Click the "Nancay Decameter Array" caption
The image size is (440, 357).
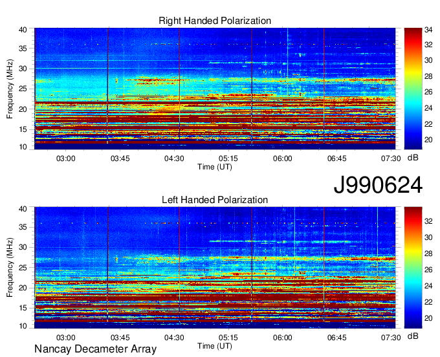coord(95,349)
